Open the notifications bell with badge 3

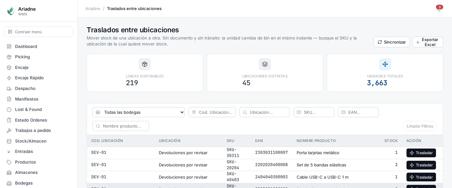439,8
